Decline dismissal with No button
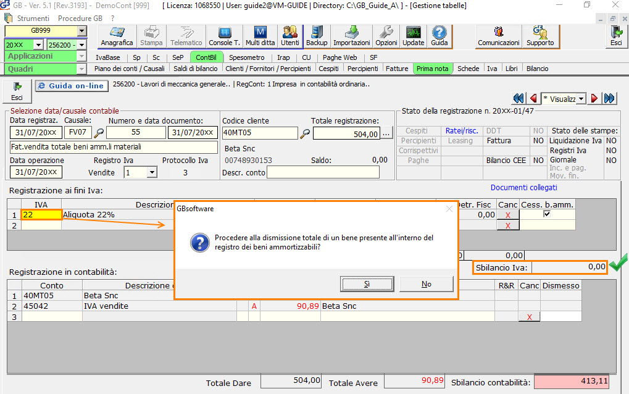 427,284
